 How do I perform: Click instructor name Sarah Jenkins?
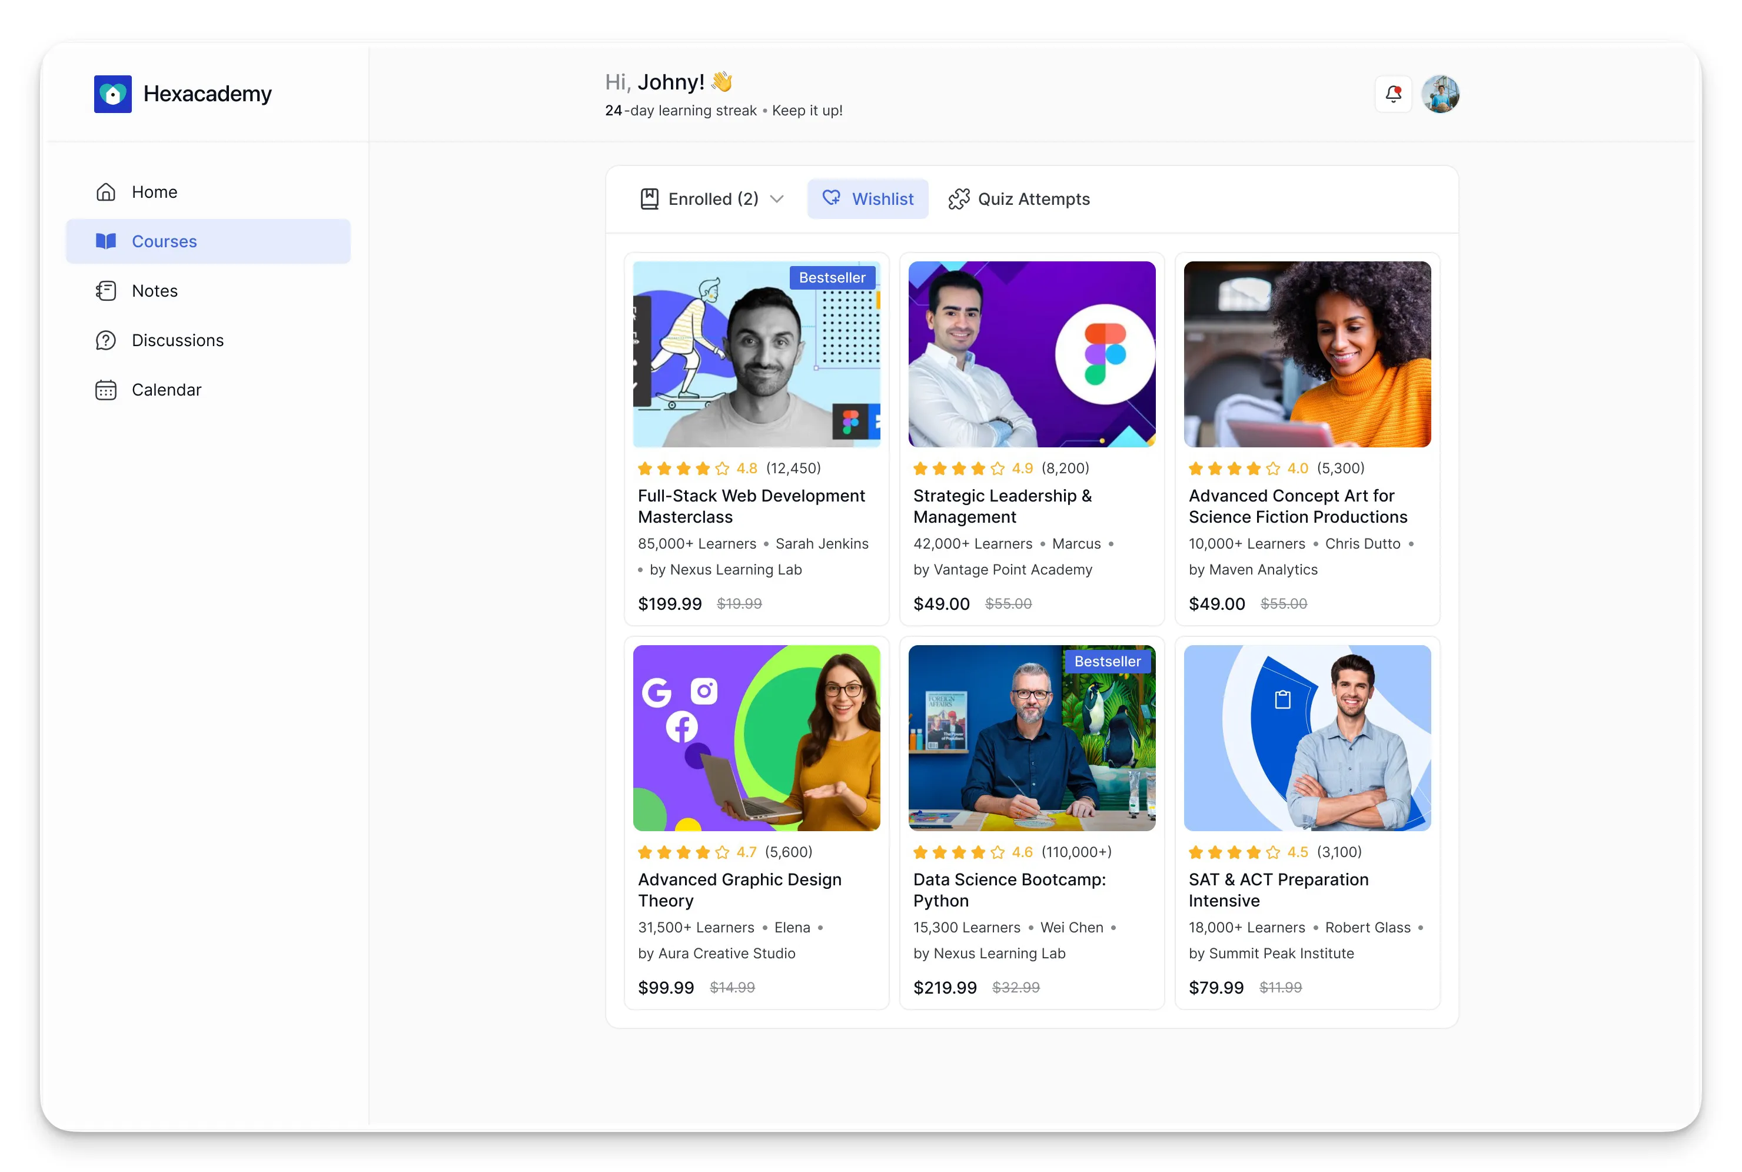coord(822,544)
